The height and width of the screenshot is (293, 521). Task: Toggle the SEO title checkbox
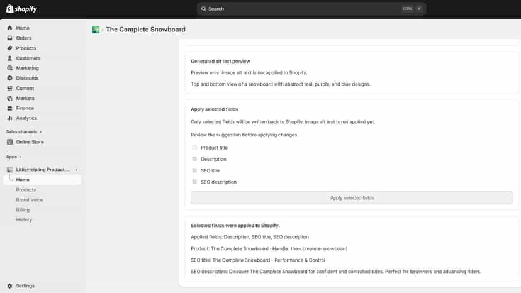(194, 170)
